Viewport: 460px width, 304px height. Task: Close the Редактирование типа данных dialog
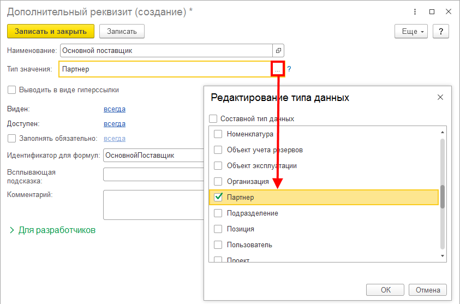pyautogui.click(x=440, y=97)
